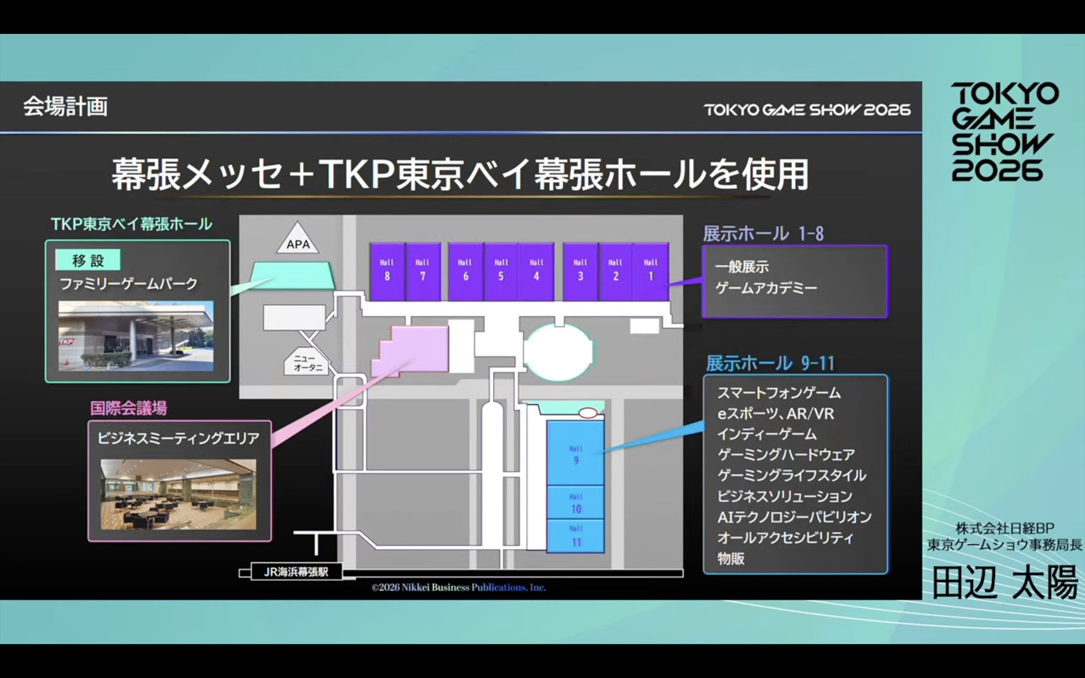Click the 国際会議場 heading
The width and height of the screenshot is (1085, 678).
click(129, 408)
